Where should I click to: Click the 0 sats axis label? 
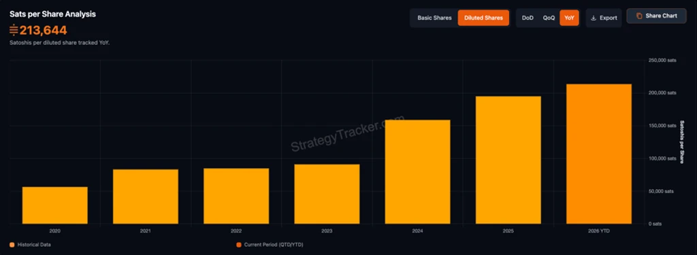655,224
